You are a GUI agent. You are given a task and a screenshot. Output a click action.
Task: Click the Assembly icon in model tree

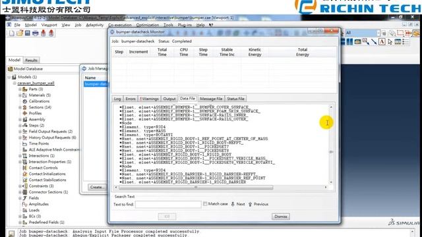point(25,120)
